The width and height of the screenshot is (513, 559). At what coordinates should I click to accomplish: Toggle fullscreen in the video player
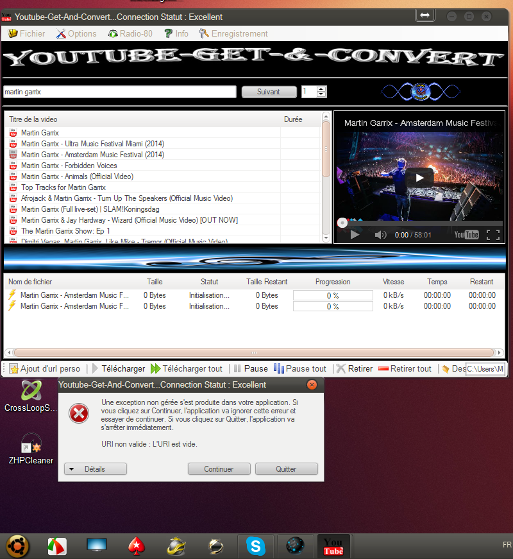pyautogui.click(x=493, y=235)
